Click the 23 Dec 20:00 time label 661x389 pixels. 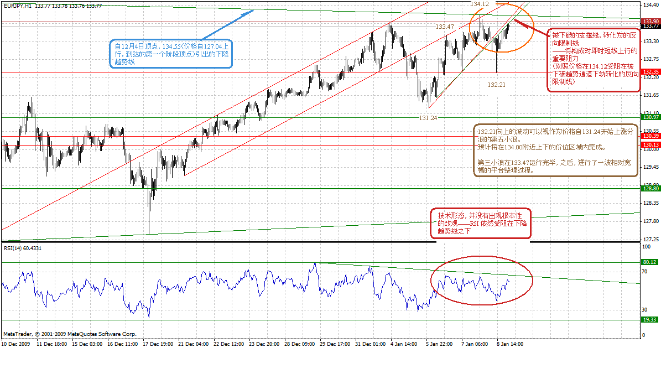point(264,344)
